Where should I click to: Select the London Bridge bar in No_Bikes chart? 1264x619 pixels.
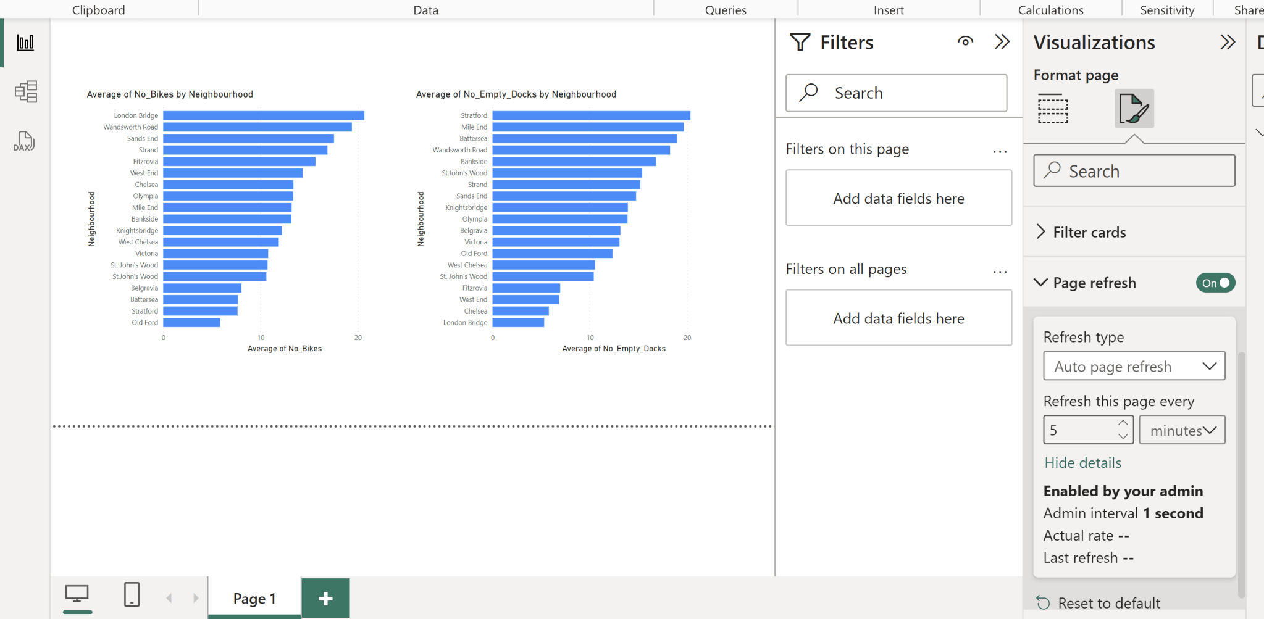tap(264, 115)
